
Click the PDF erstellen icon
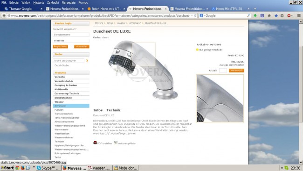[x=95, y=142]
